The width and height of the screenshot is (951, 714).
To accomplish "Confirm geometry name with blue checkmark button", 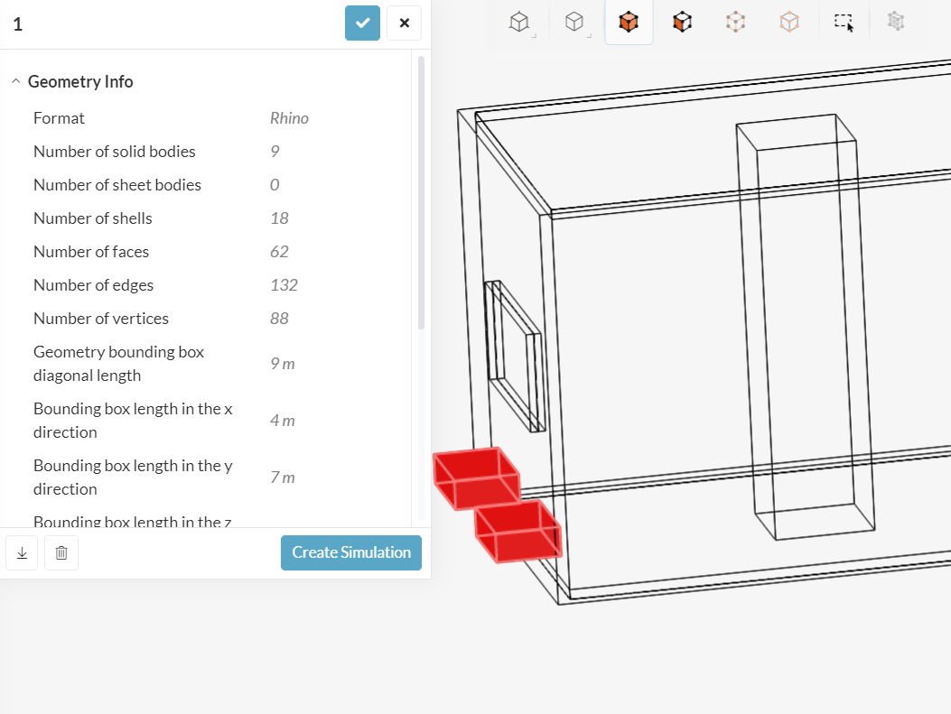I will pyautogui.click(x=362, y=23).
